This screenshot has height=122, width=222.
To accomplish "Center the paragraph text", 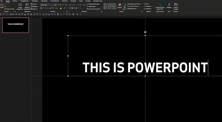I will (72, 8).
